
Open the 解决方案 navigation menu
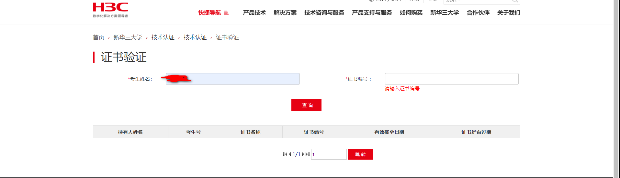coord(285,13)
